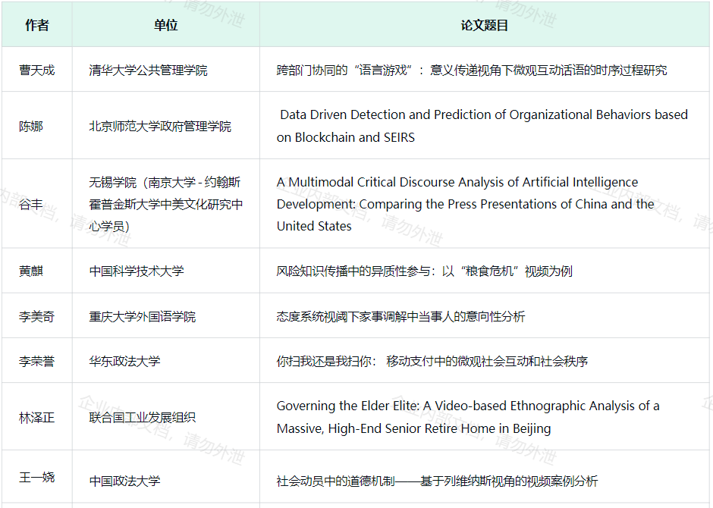
Task: Click the 作者 column header
Action: pos(36,25)
